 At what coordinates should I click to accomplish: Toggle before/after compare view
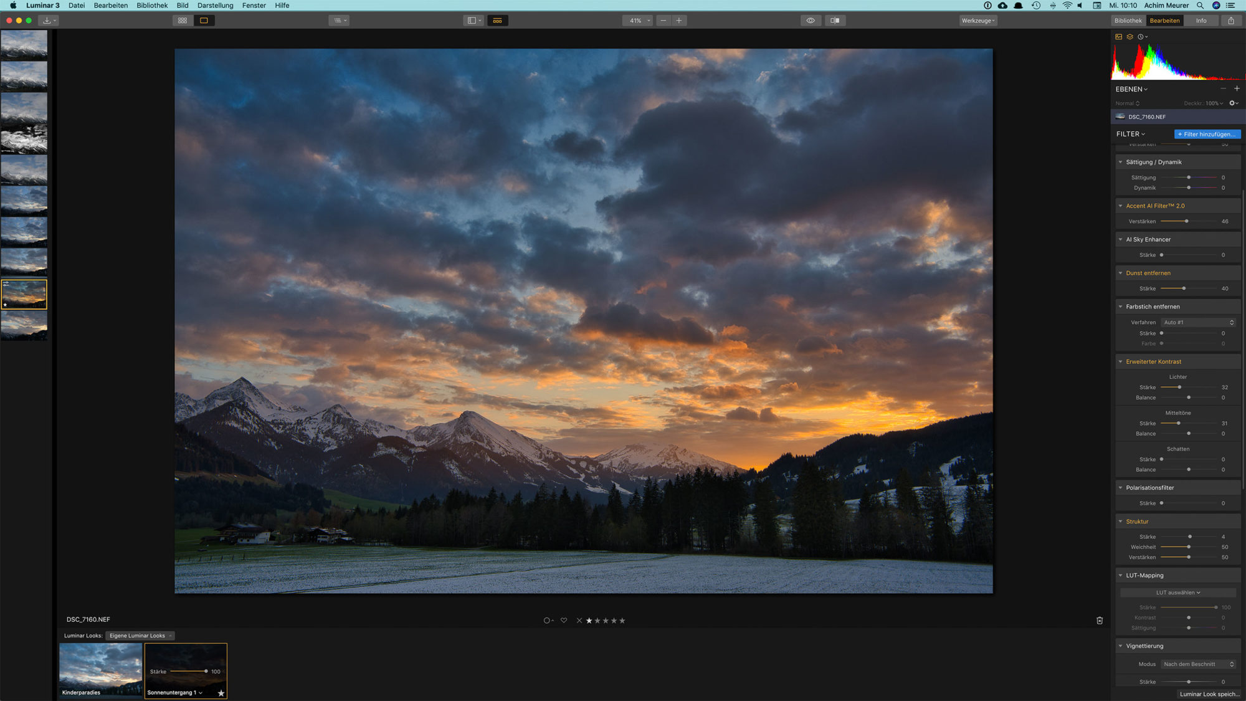(835, 21)
